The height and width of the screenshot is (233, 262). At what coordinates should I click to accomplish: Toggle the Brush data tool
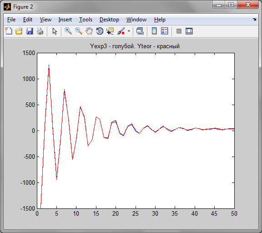click(121, 31)
